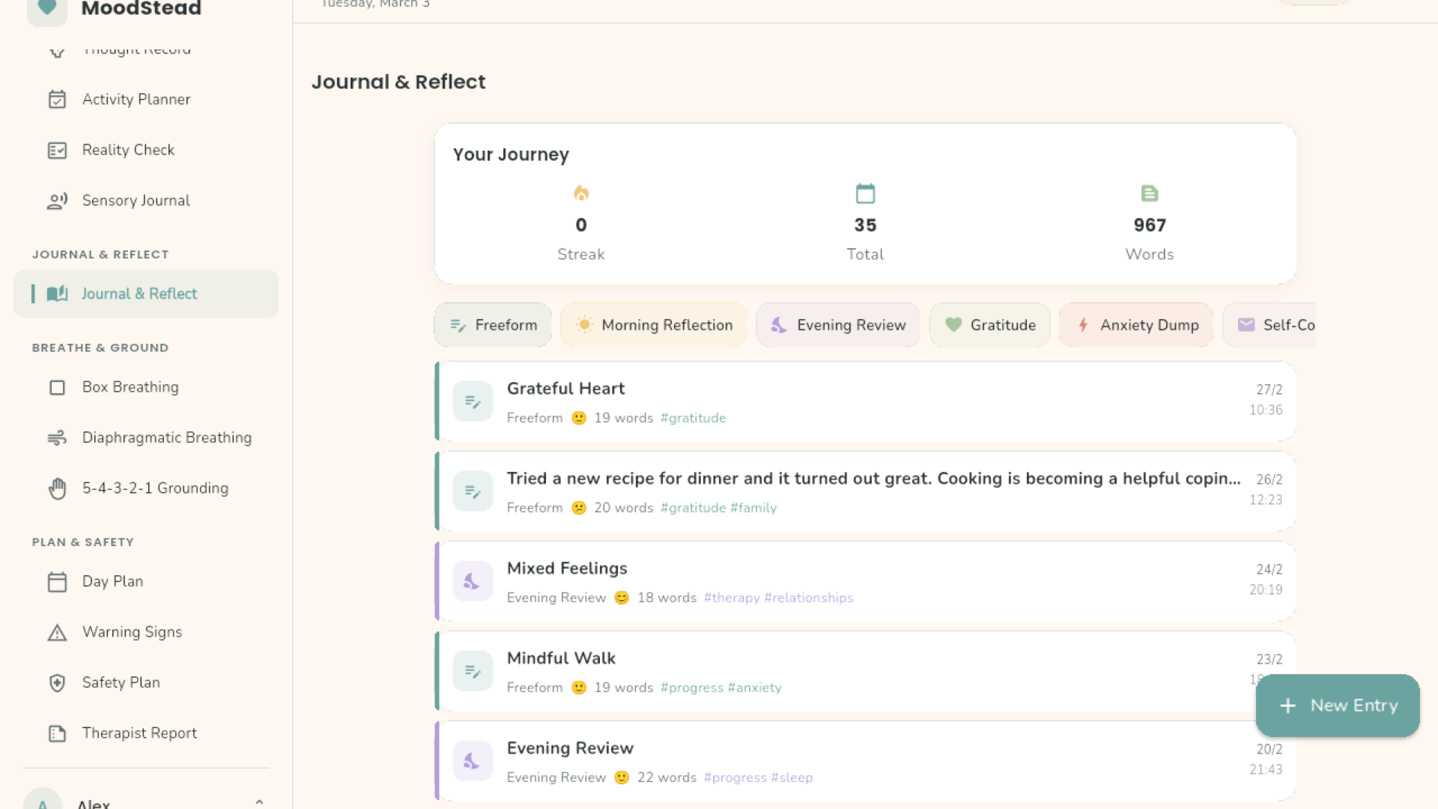1438x809 pixels.
Task: Expand the Alex user profile chevron
Action: tap(259, 802)
